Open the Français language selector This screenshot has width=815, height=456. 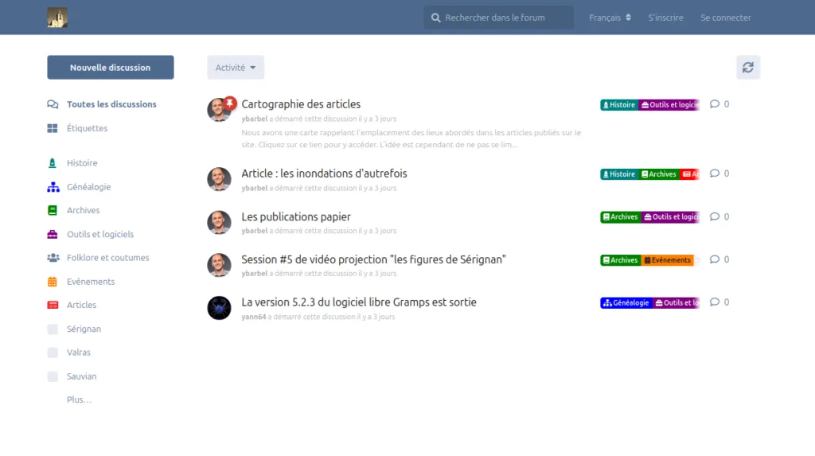(x=610, y=18)
